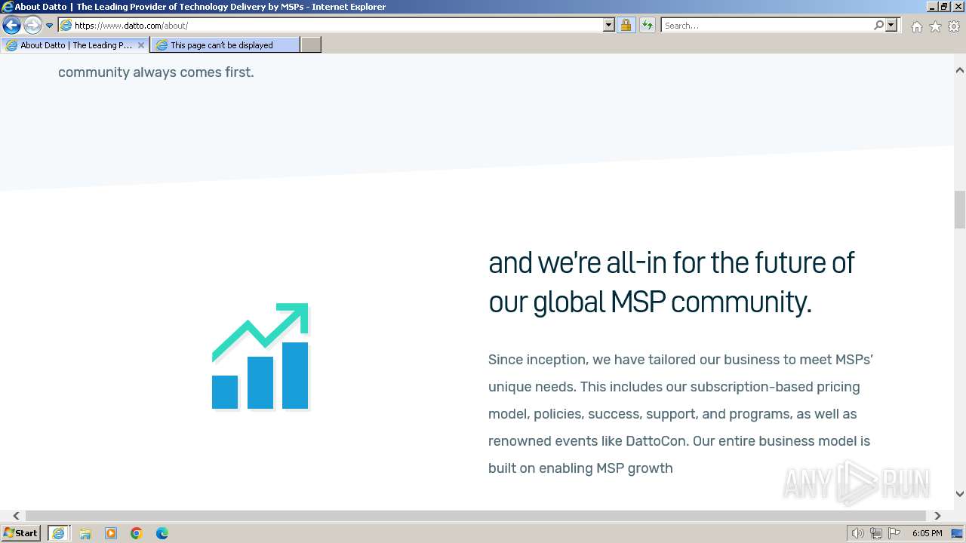Open the search provider dropdown arrow
The height and width of the screenshot is (543, 966).
pos(891,25)
